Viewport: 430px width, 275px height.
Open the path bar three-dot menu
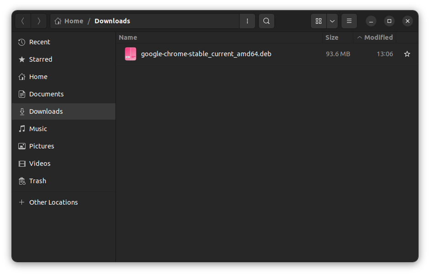(x=247, y=21)
